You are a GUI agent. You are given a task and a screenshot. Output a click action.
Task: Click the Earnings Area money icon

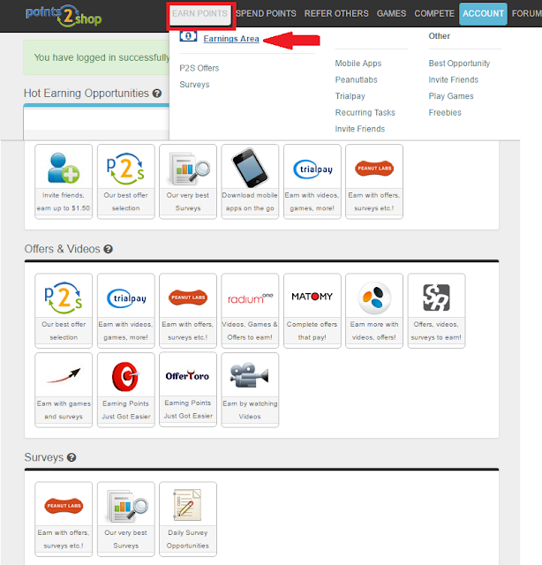pyautogui.click(x=188, y=36)
